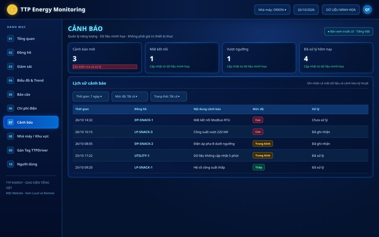Click meter name UTILITY-1
The height and width of the screenshot is (237, 379).
[x=142, y=155]
